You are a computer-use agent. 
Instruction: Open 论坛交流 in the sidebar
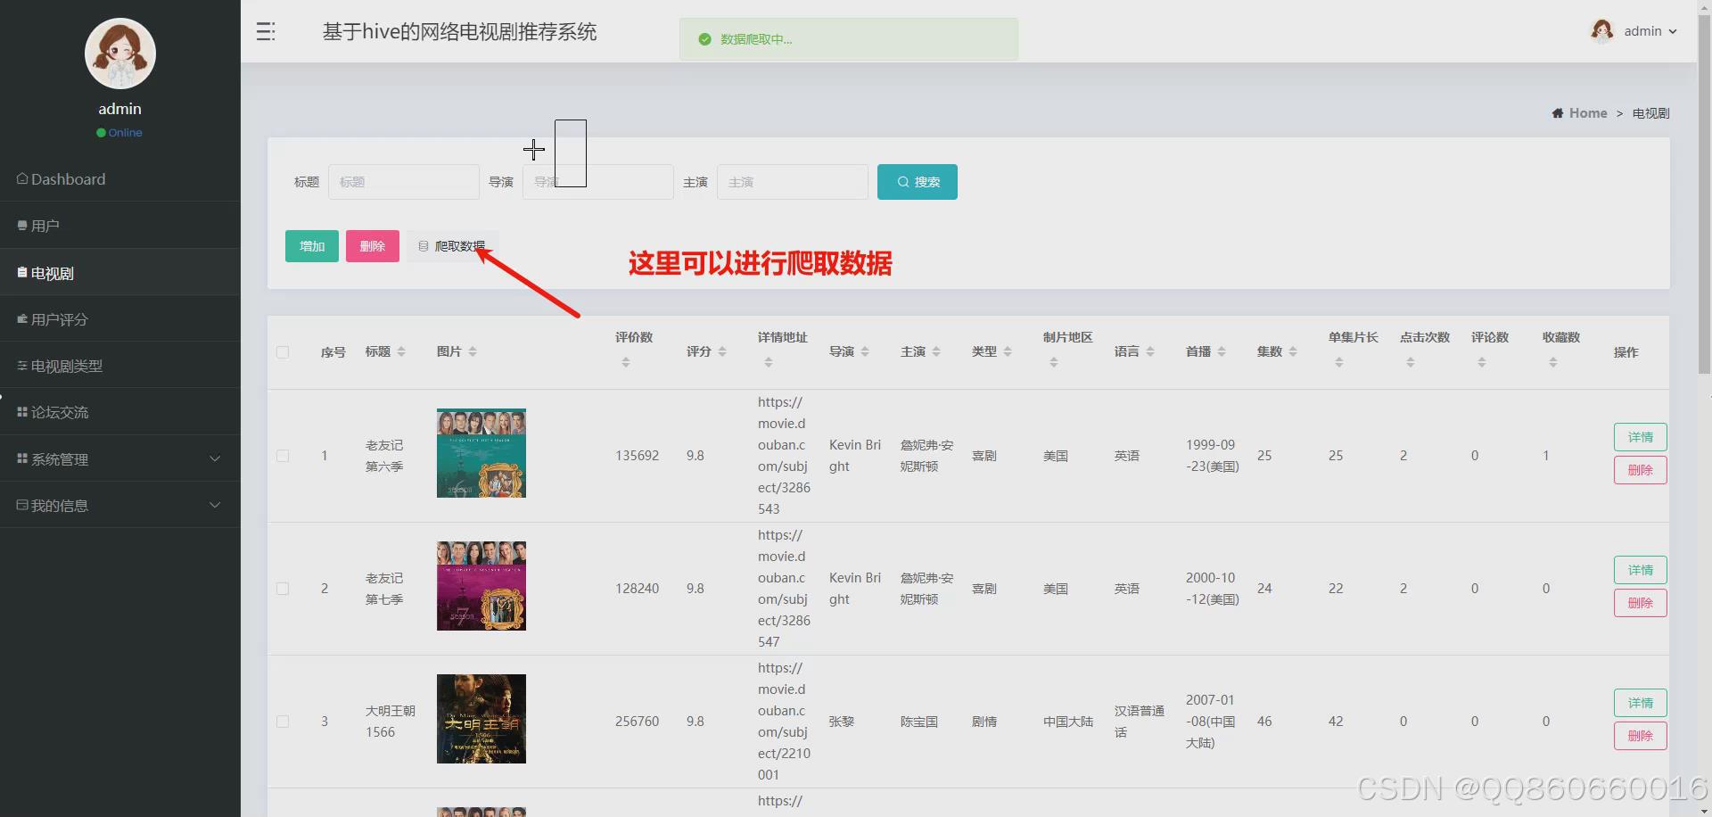coord(120,412)
